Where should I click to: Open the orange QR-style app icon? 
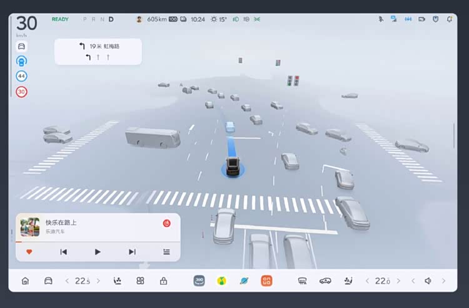(266, 281)
